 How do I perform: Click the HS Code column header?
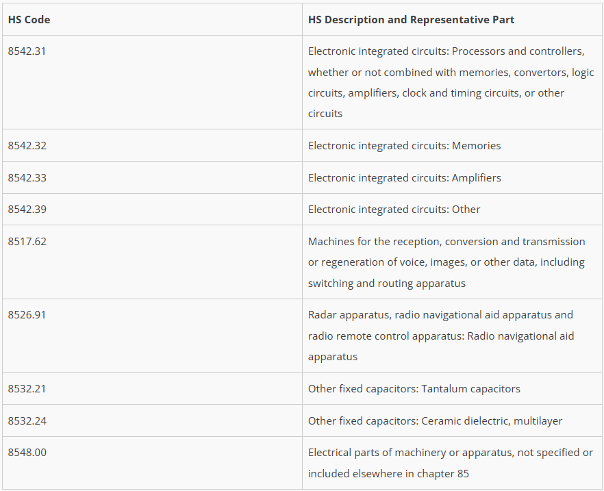tap(29, 19)
